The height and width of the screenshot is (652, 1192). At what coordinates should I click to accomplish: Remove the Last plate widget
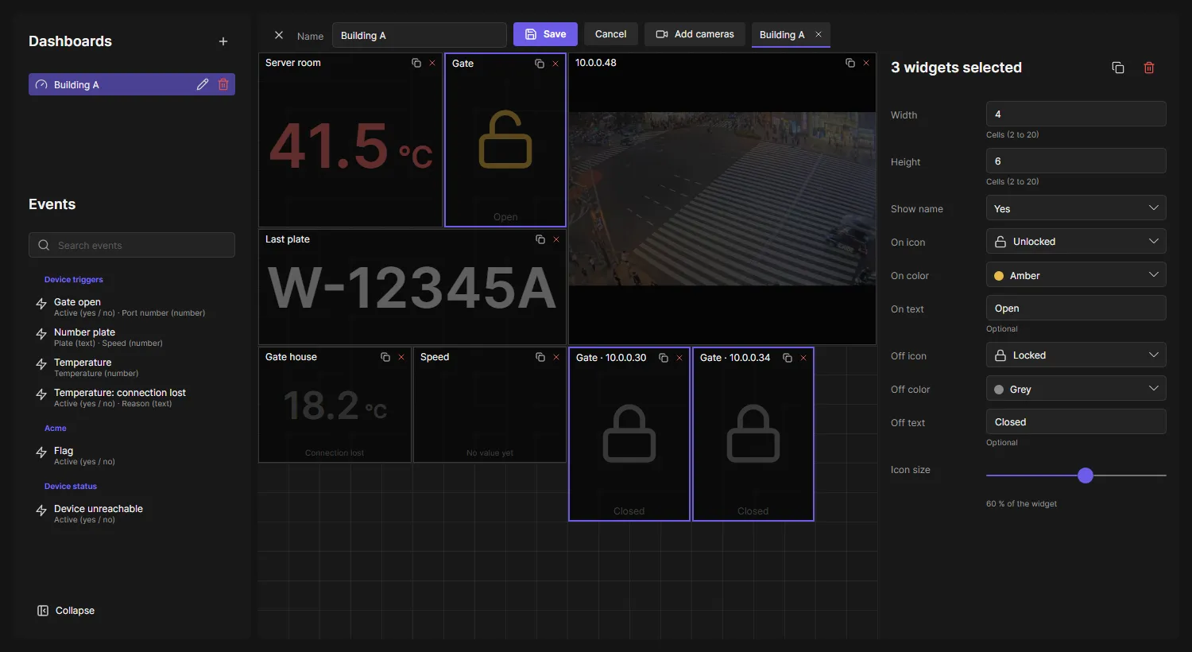pos(556,239)
